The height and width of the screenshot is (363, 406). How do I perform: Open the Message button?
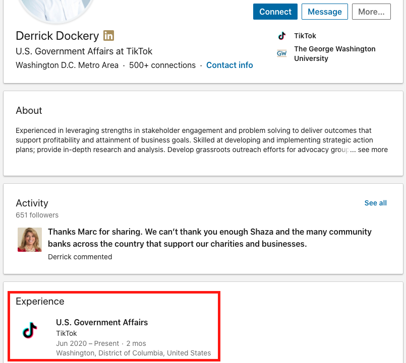pyautogui.click(x=325, y=12)
